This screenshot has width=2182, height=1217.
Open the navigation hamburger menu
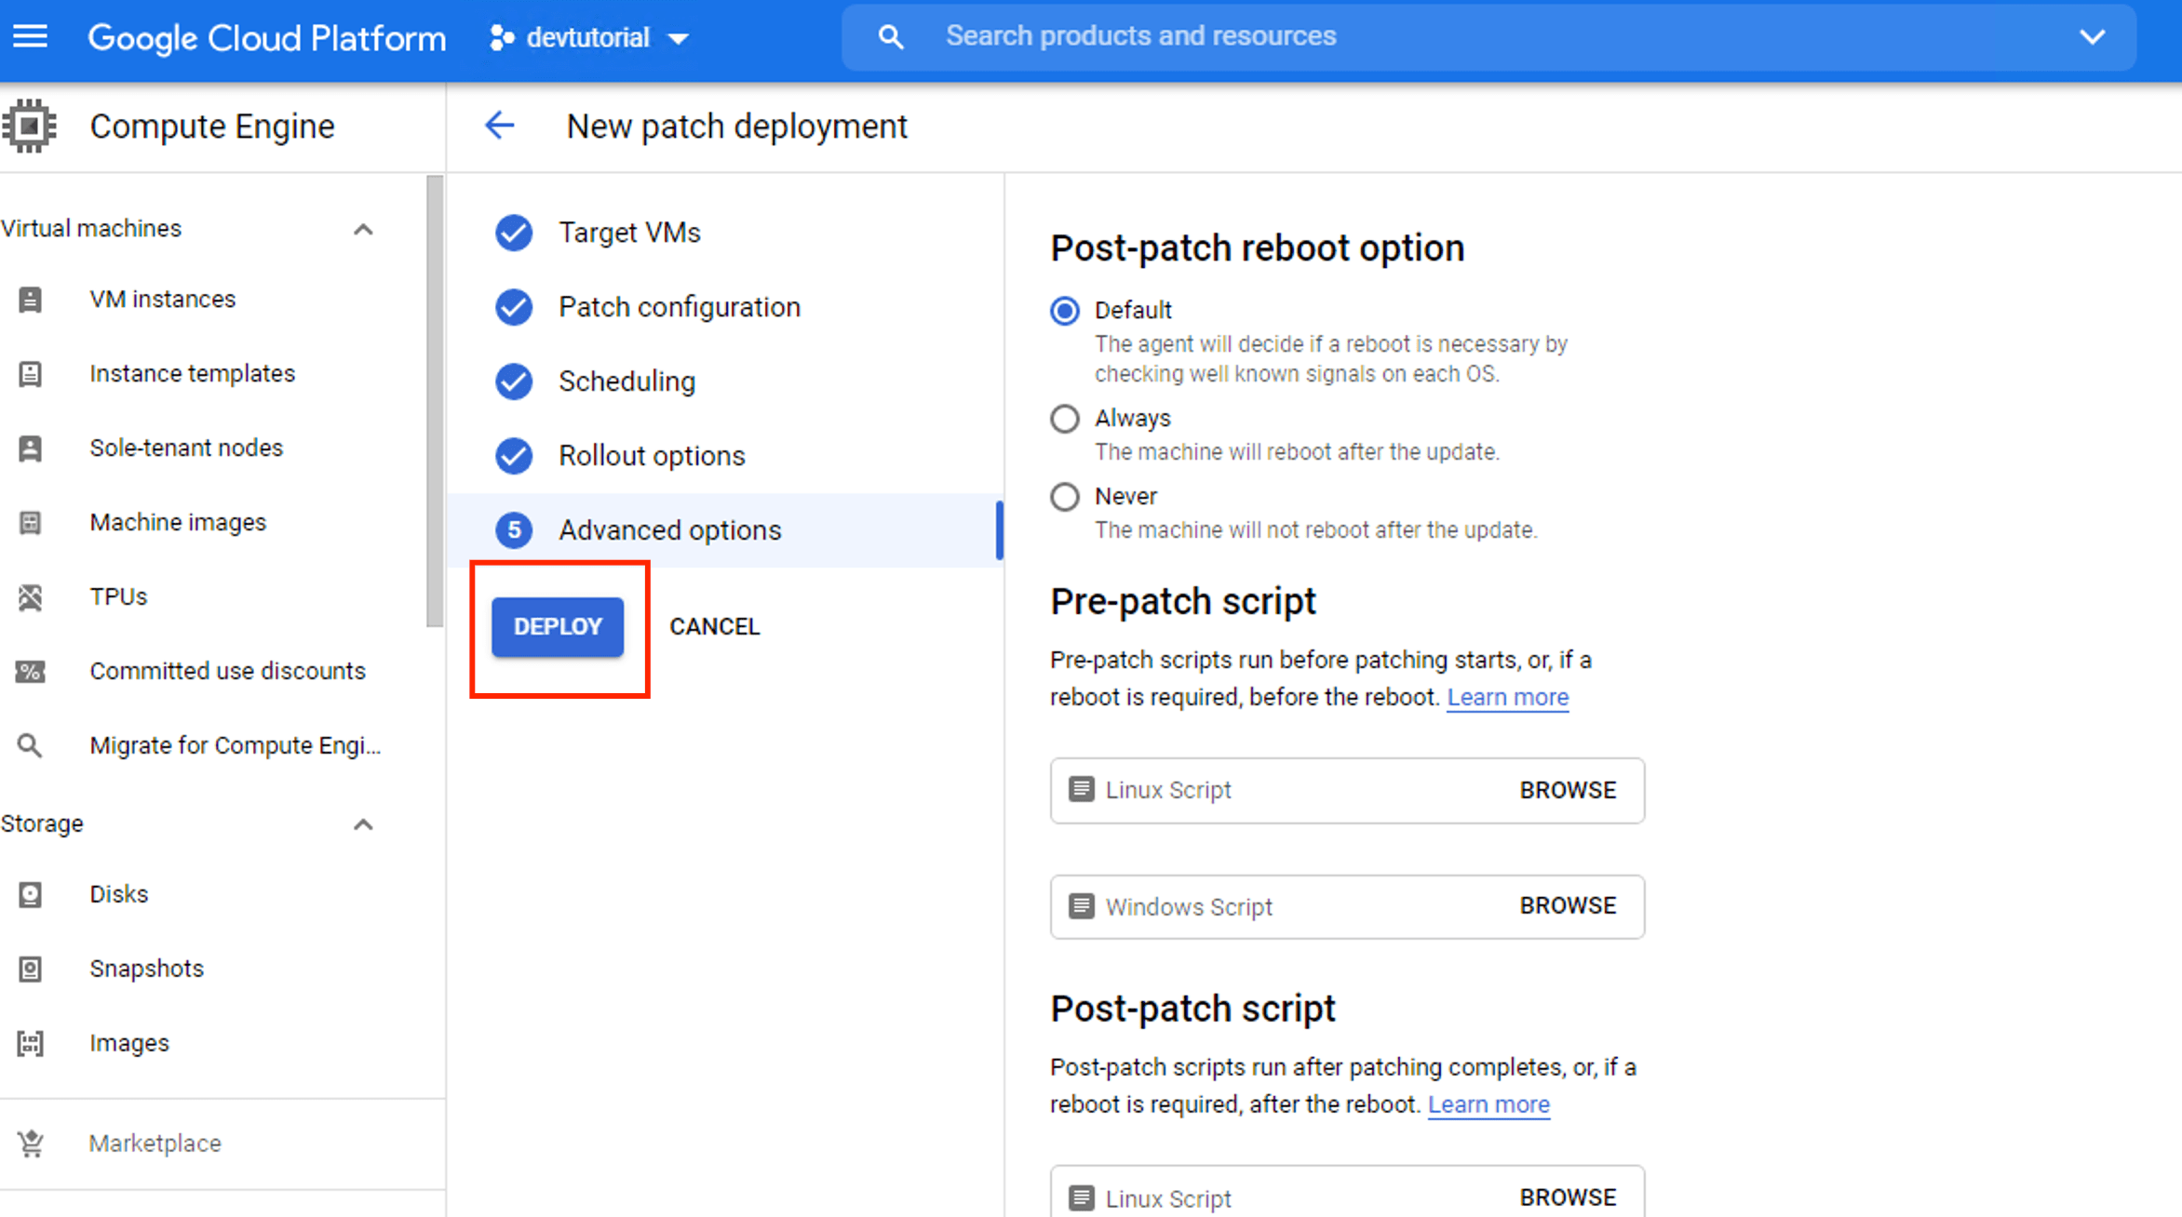pyautogui.click(x=31, y=36)
